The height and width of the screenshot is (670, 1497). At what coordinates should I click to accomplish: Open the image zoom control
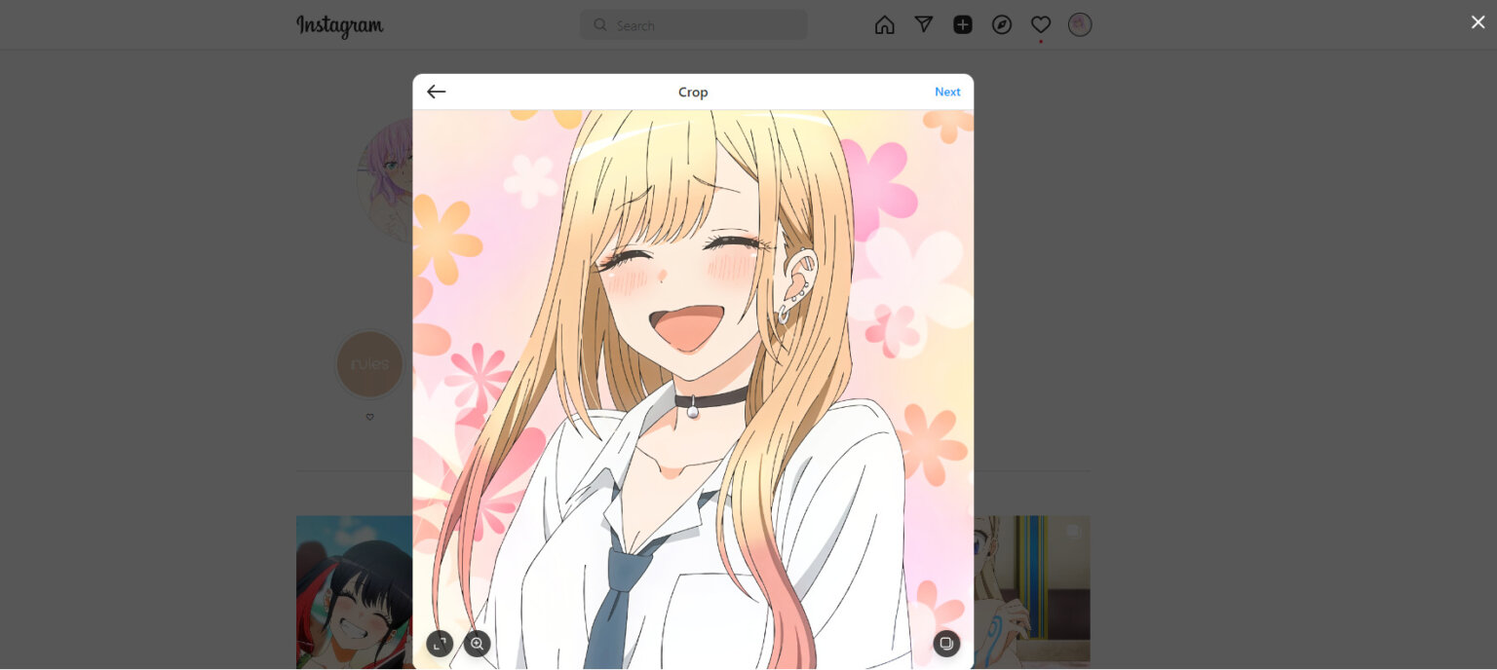[477, 643]
